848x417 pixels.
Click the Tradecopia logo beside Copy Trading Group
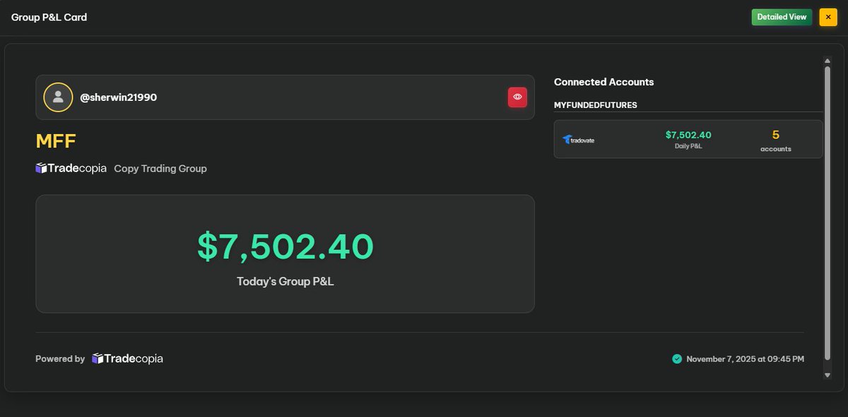(x=71, y=169)
